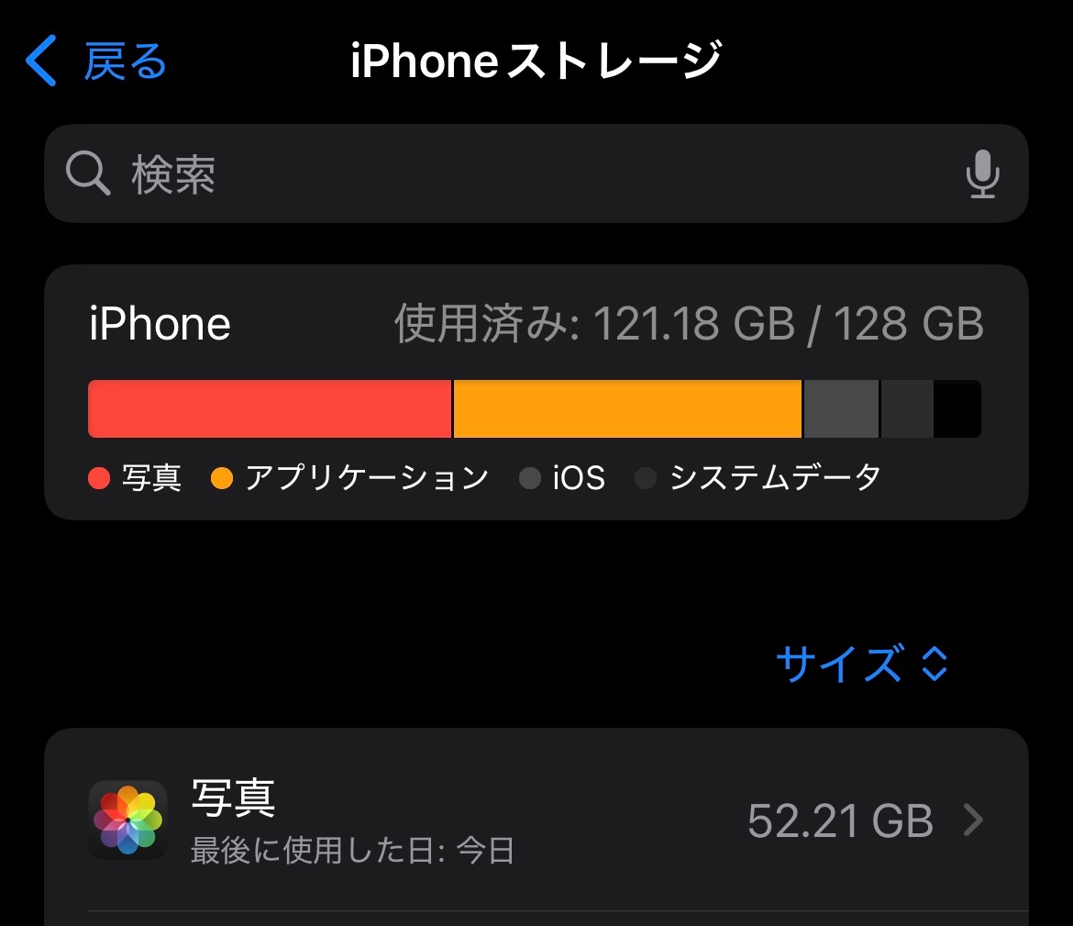
Task: Tap the back chevron arrow icon
Action: point(40,61)
